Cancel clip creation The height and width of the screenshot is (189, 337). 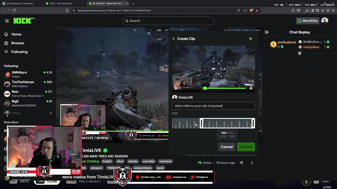click(227, 147)
